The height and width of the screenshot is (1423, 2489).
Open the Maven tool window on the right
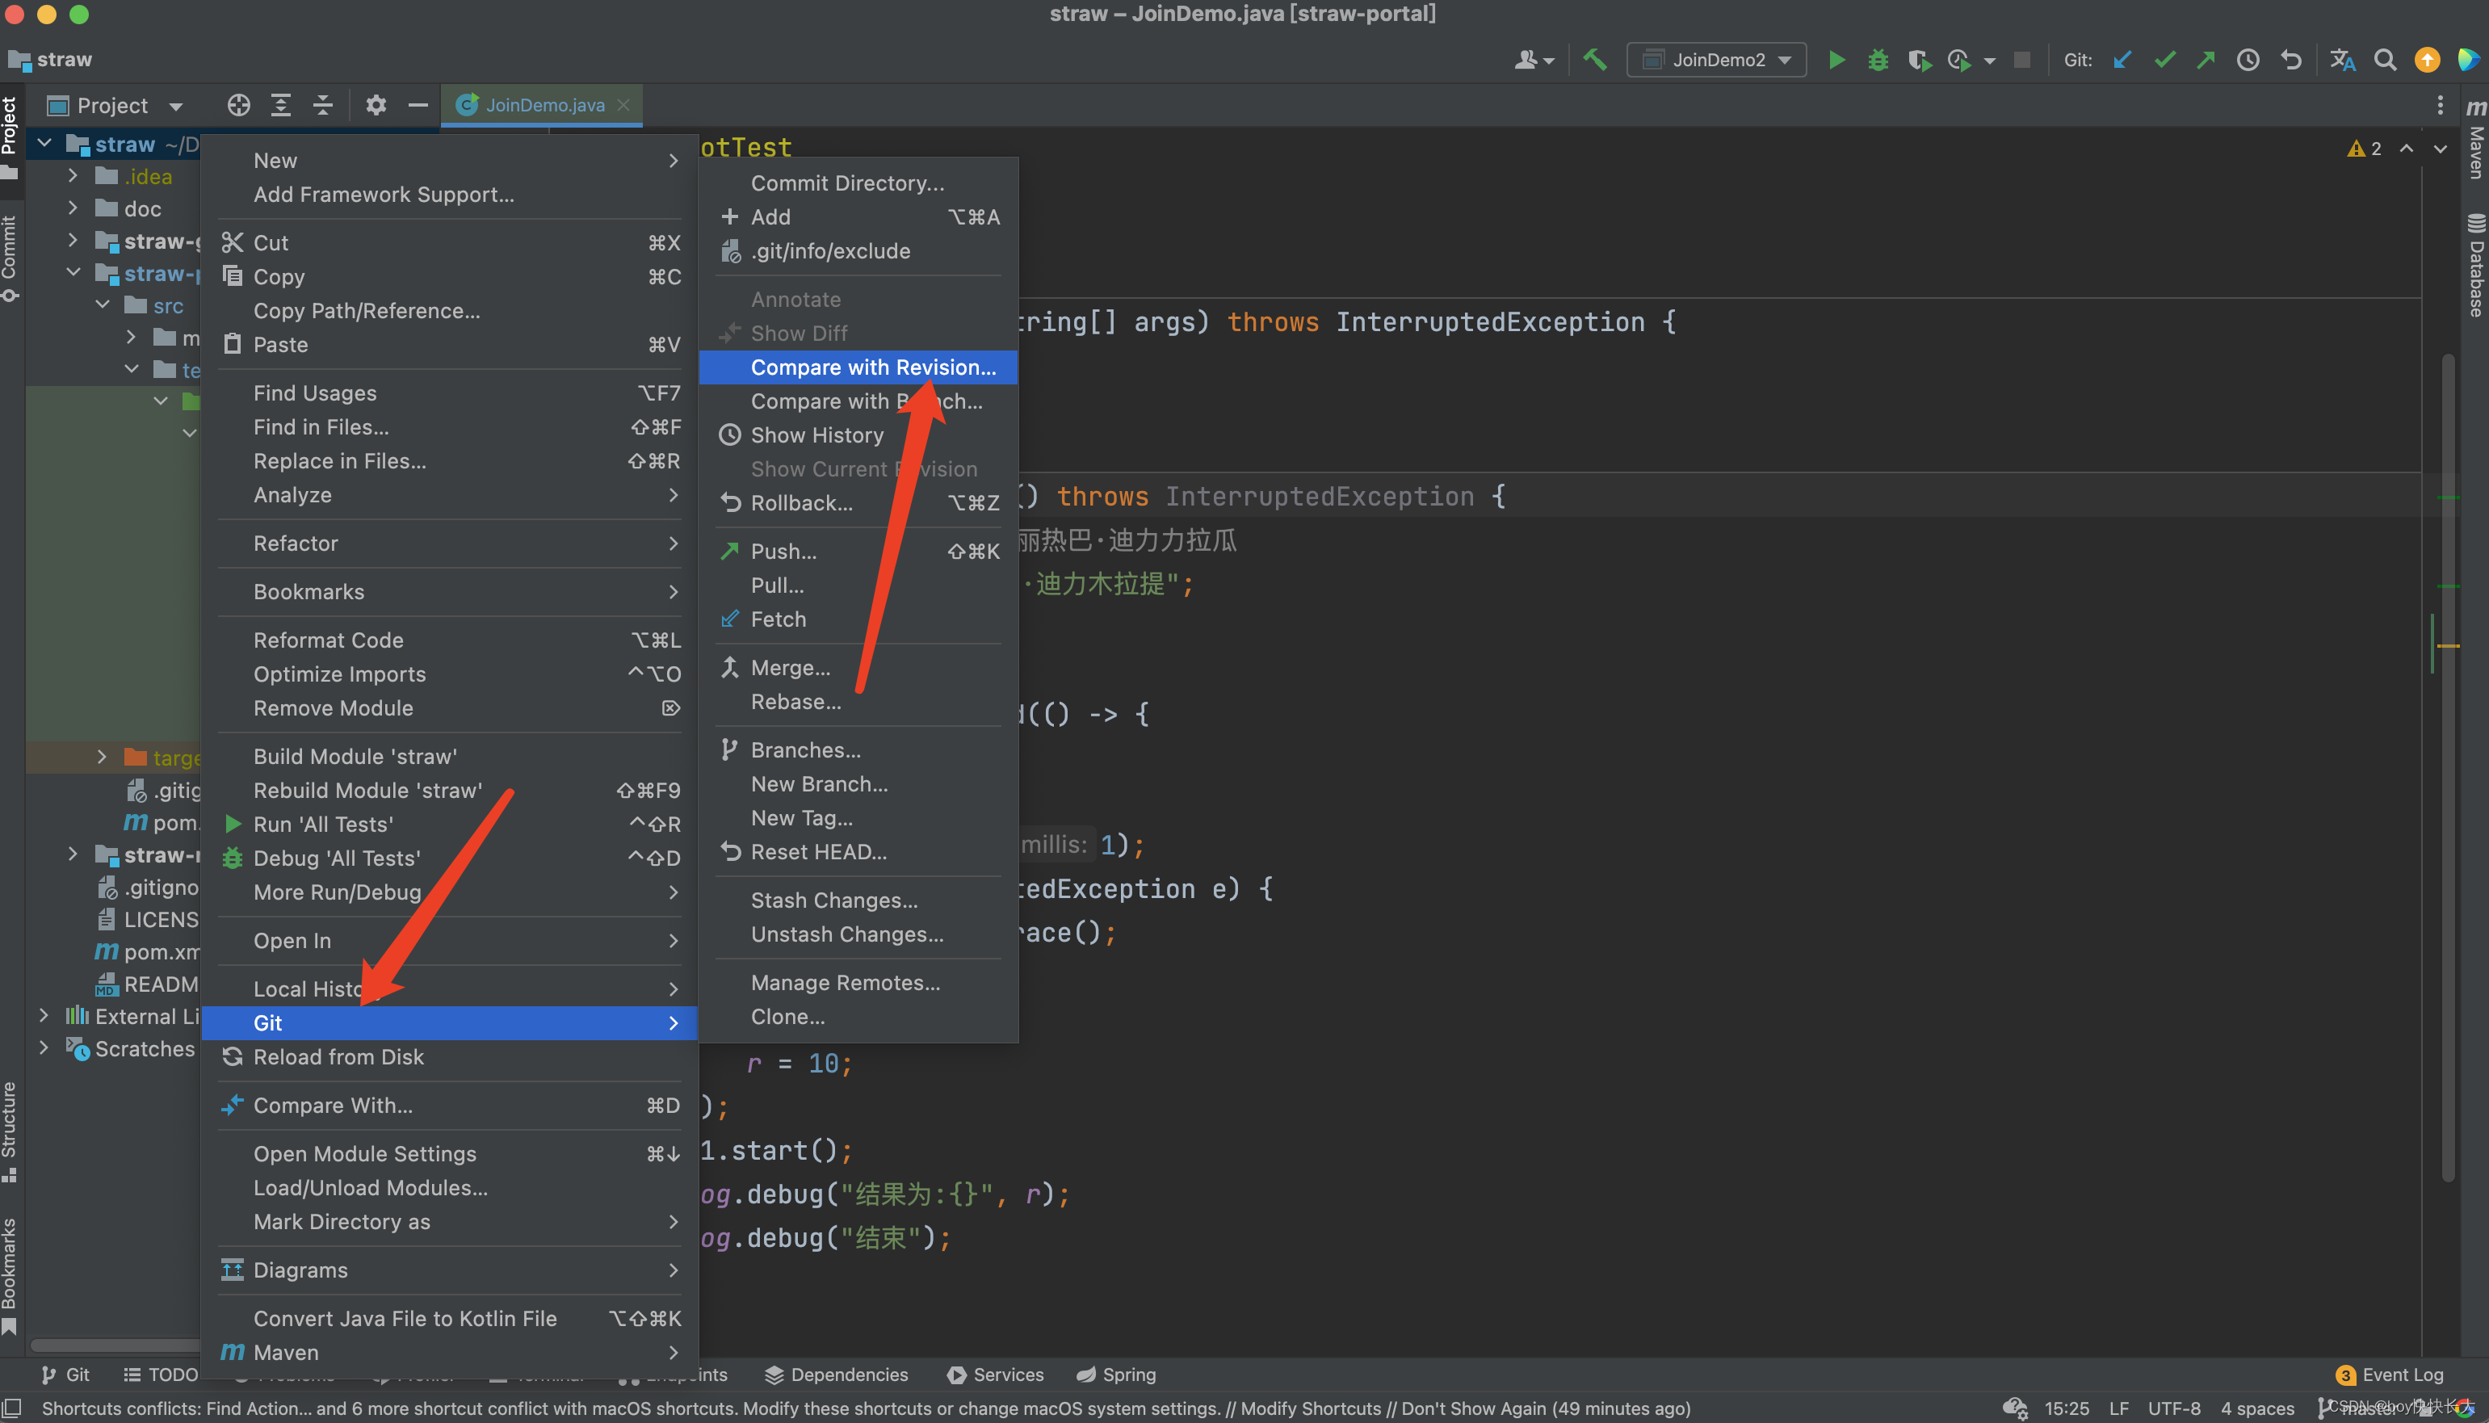click(2475, 139)
